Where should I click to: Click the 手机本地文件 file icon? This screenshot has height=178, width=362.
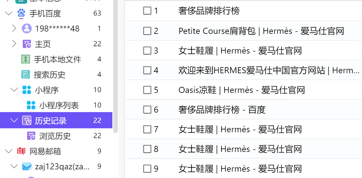tap(26, 59)
